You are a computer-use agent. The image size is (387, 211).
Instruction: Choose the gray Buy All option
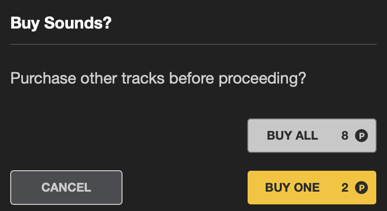[x=312, y=136]
